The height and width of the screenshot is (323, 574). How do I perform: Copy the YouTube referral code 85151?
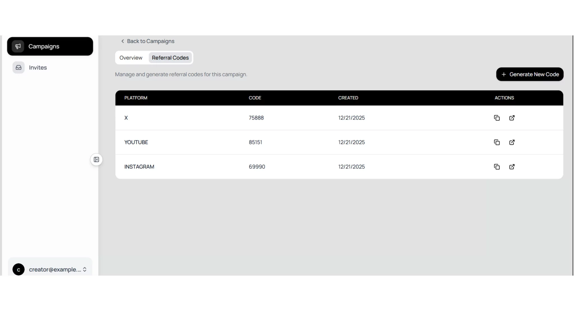497,142
